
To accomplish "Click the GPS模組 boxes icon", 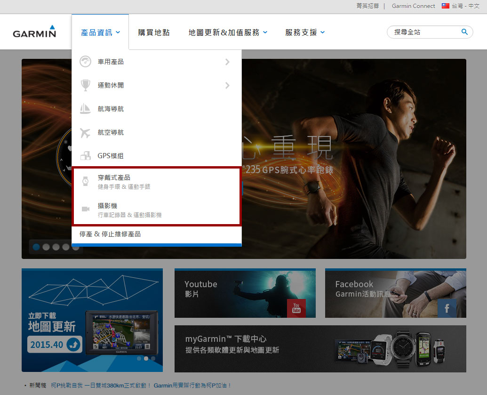I will (x=86, y=156).
